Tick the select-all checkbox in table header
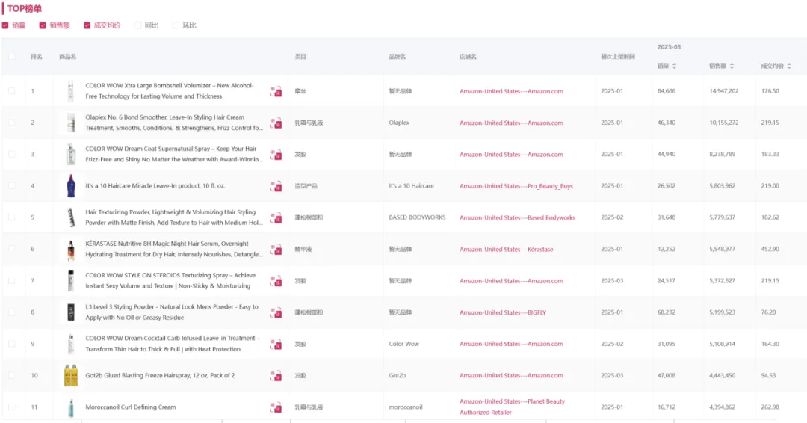 (11, 56)
